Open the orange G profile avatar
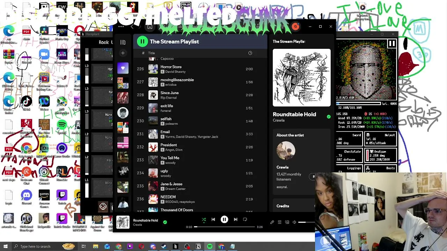The width and height of the screenshot is (447, 251). (x=295, y=26)
